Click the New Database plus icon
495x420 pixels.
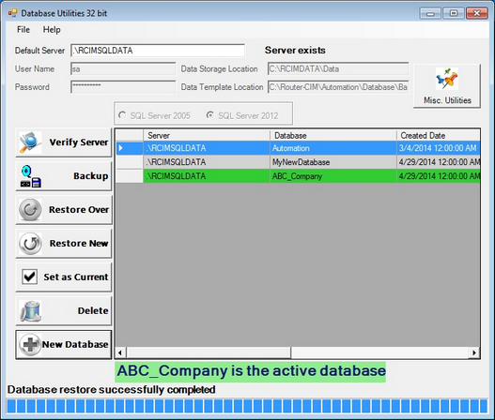pos(30,344)
